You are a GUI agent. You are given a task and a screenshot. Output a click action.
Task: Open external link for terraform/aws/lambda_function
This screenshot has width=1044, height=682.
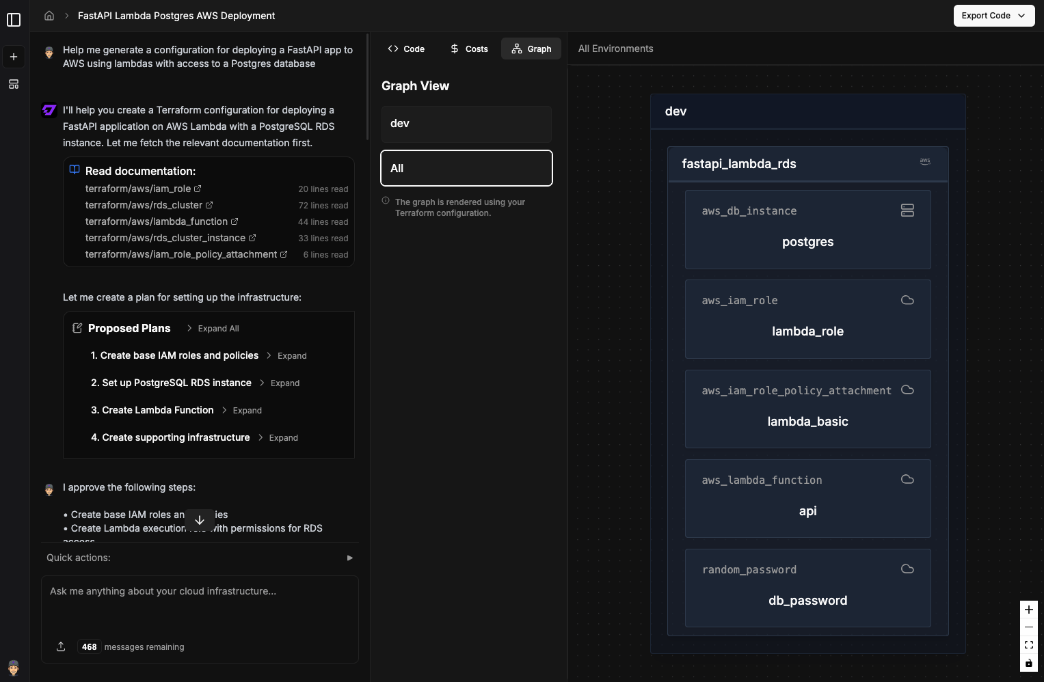[235, 221]
